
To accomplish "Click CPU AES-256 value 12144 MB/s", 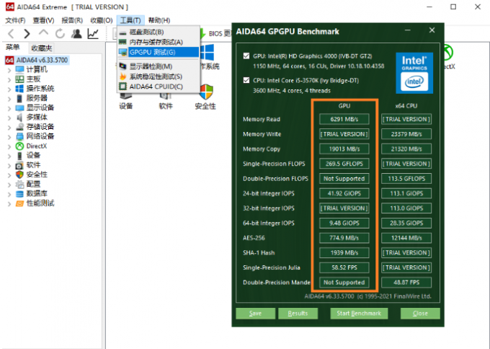I will (x=406, y=238).
